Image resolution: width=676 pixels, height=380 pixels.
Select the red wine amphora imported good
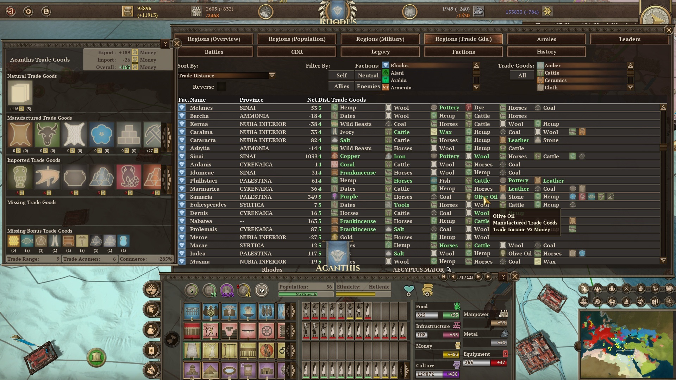[x=129, y=176]
